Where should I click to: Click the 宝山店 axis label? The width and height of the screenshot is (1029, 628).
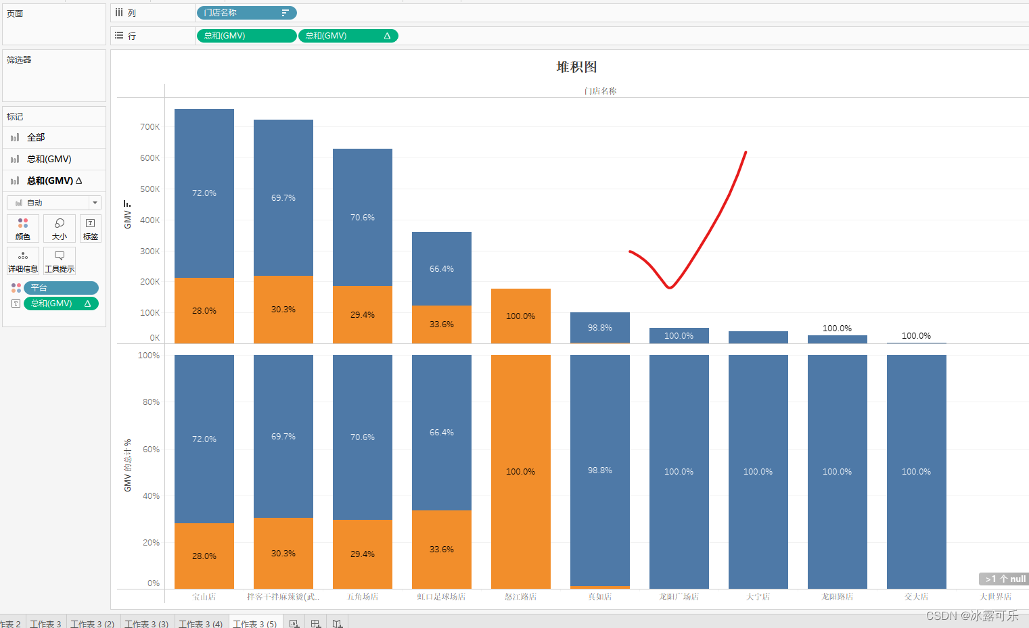[204, 597]
